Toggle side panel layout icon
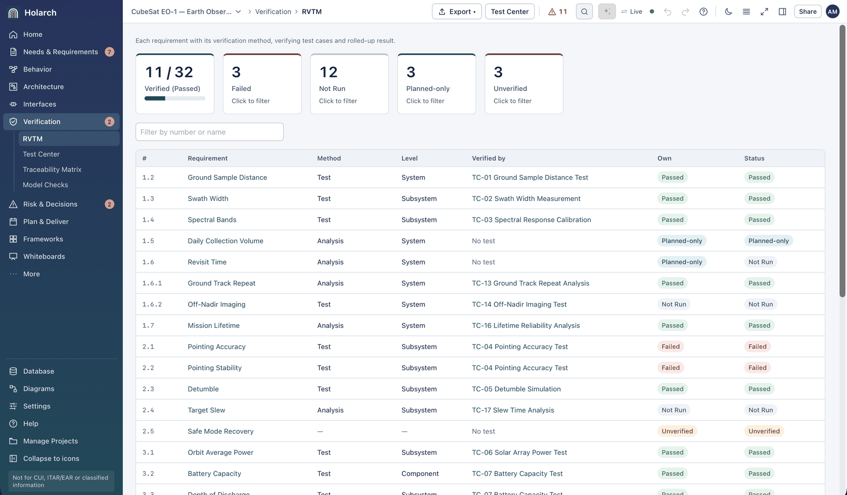Viewport: 847px width, 495px height. click(782, 12)
